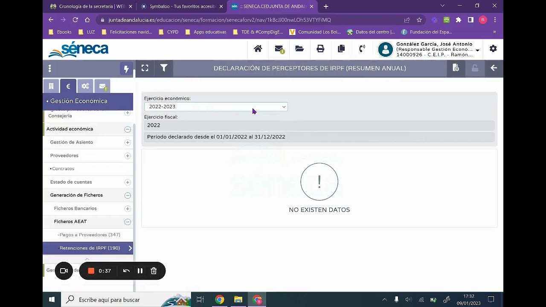The width and height of the screenshot is (546, 307).
Task: Open Pagos a Proveedores (347)
Action: click(90, 235)
